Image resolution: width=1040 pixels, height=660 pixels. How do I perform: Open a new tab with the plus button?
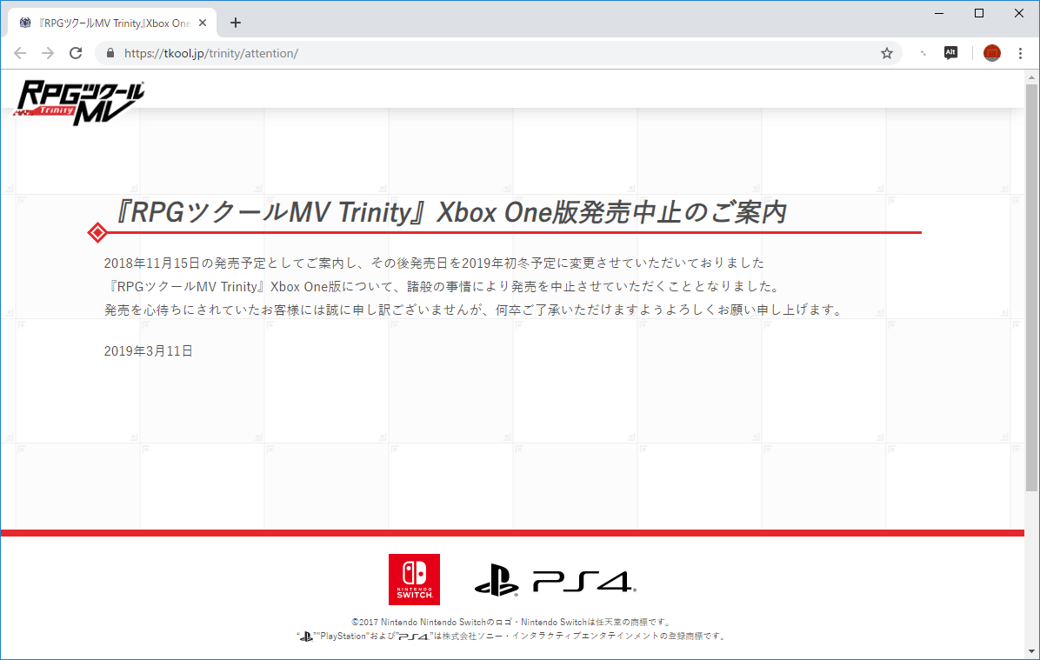[236, 23]
